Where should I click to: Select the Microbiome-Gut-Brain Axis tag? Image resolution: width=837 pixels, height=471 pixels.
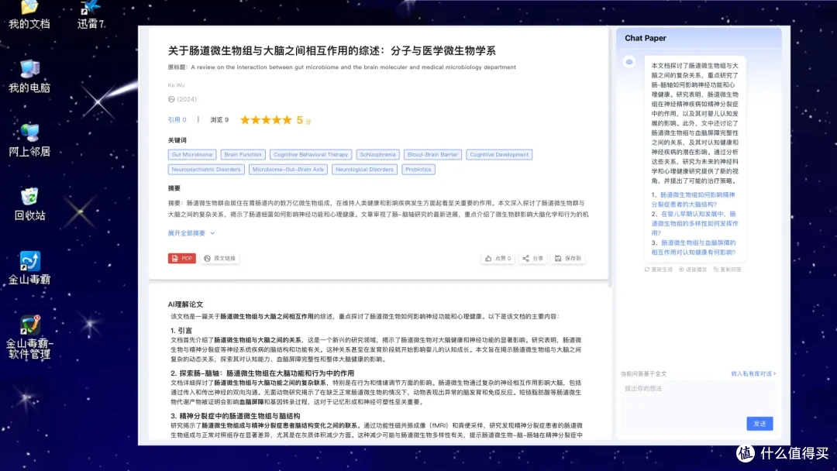point(288,170)
